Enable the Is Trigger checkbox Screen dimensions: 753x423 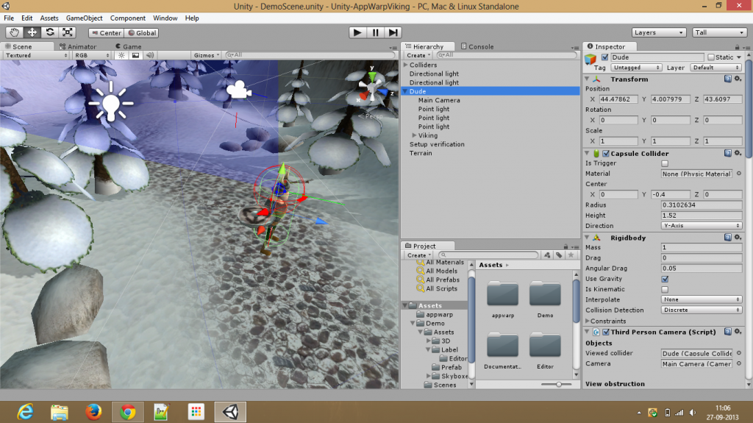coord(665,163)
